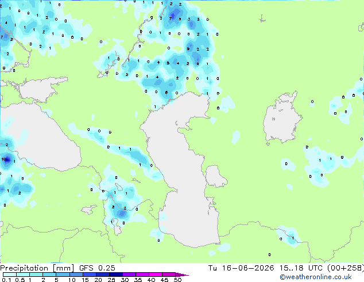Click the "0.5" legend scale label
The image size is (364, 282).
click(20, 280)
